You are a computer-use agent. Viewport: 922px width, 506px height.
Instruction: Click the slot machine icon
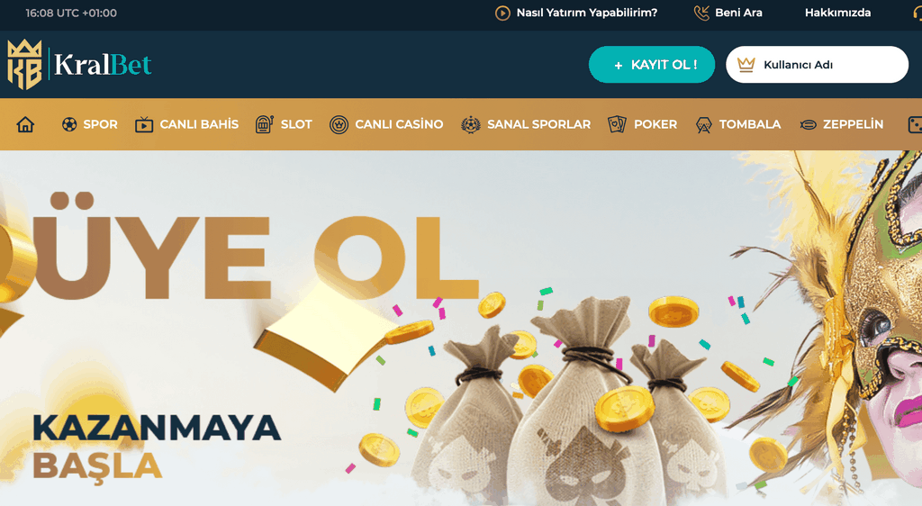[264, 124]
